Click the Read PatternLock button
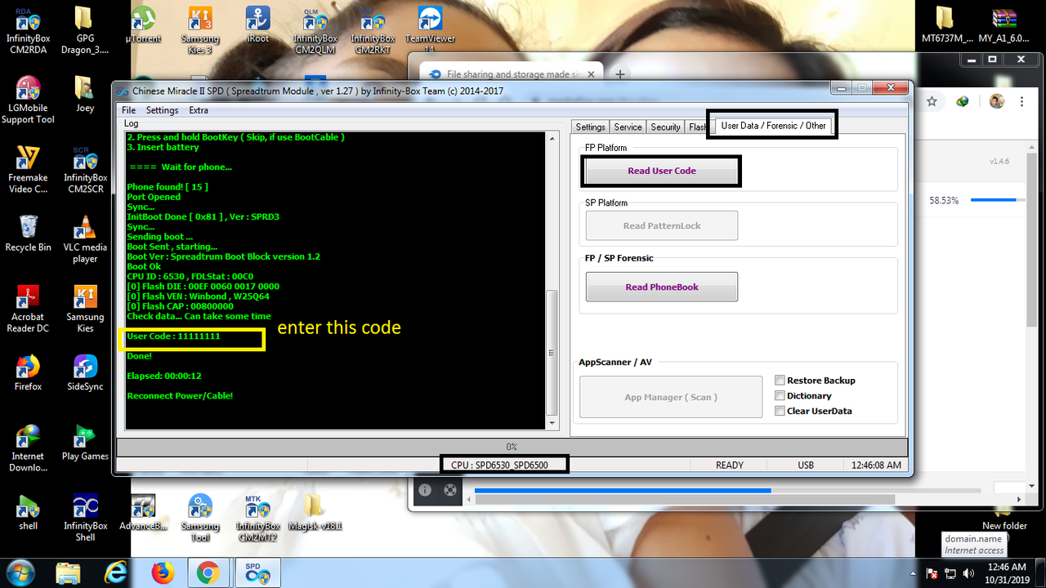The image size is (1046, 588). (x=662, y=226)
